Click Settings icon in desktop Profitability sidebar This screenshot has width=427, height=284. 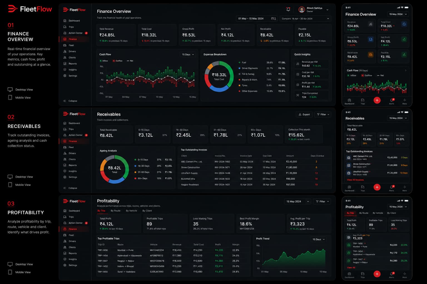coord(65,265)
